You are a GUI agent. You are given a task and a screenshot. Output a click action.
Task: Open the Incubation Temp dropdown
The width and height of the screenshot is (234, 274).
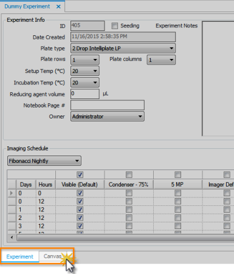pos(85,83)
